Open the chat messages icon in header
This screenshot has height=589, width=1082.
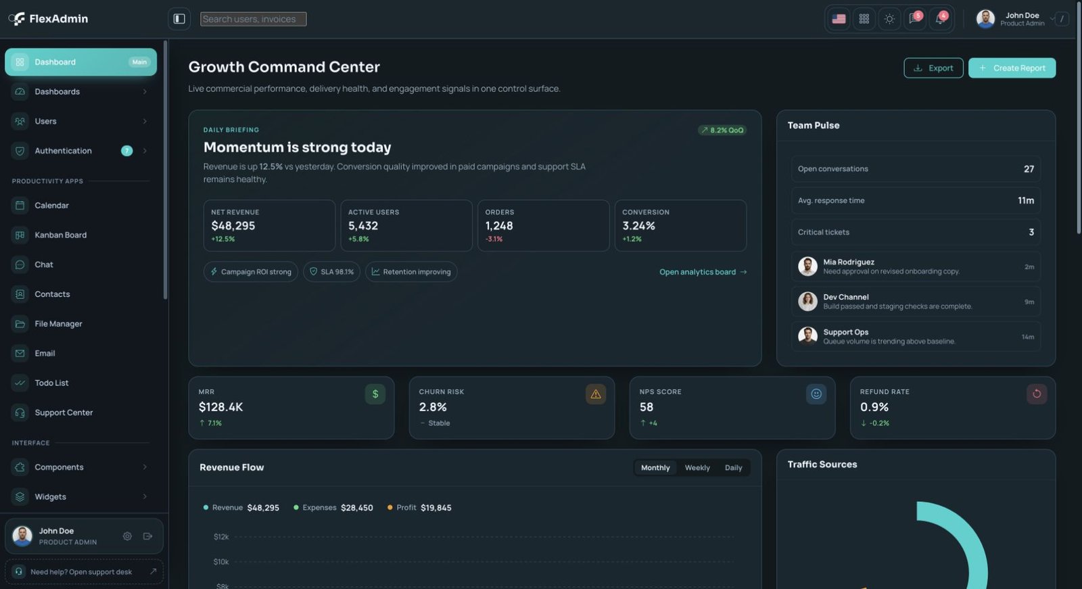point(915,19)
